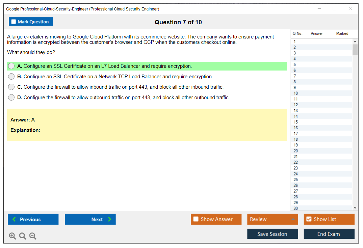Select radio option A for L7 Load Balancer

point(11,66)
